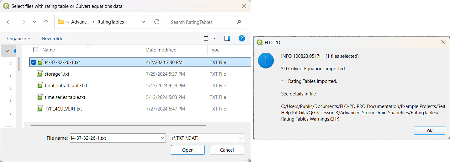Toggle the preview pane icon

[x=227, y=38]
